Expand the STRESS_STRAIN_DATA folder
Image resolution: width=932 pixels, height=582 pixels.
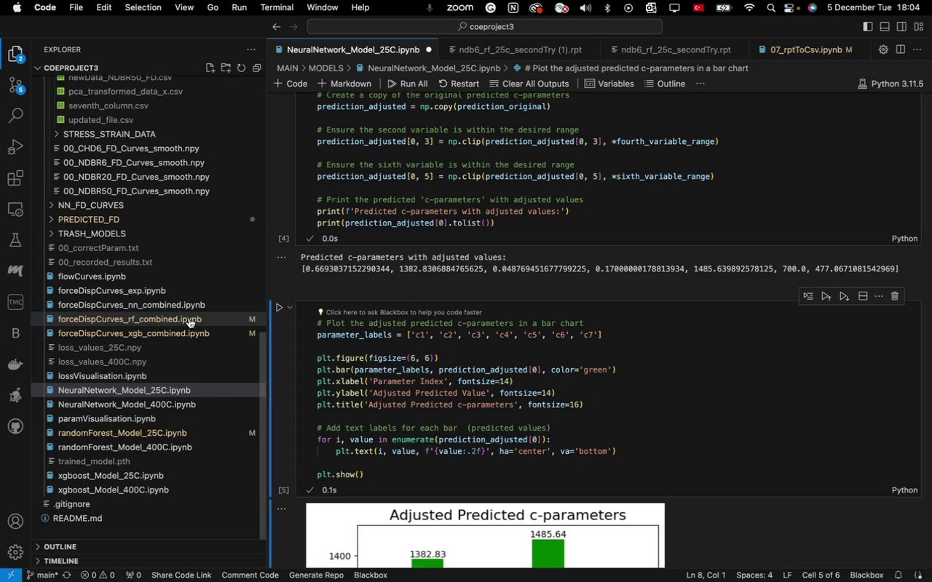coord(109,134)
